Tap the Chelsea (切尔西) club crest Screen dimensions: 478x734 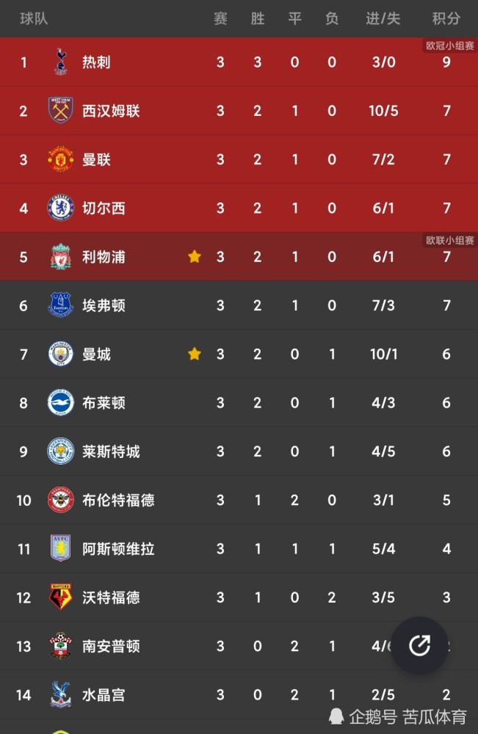pyautogui.click(x=61, y=208)
